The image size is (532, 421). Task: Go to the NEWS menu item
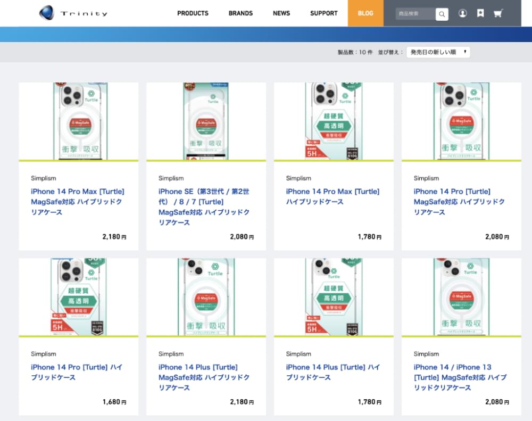click(281, 13)
